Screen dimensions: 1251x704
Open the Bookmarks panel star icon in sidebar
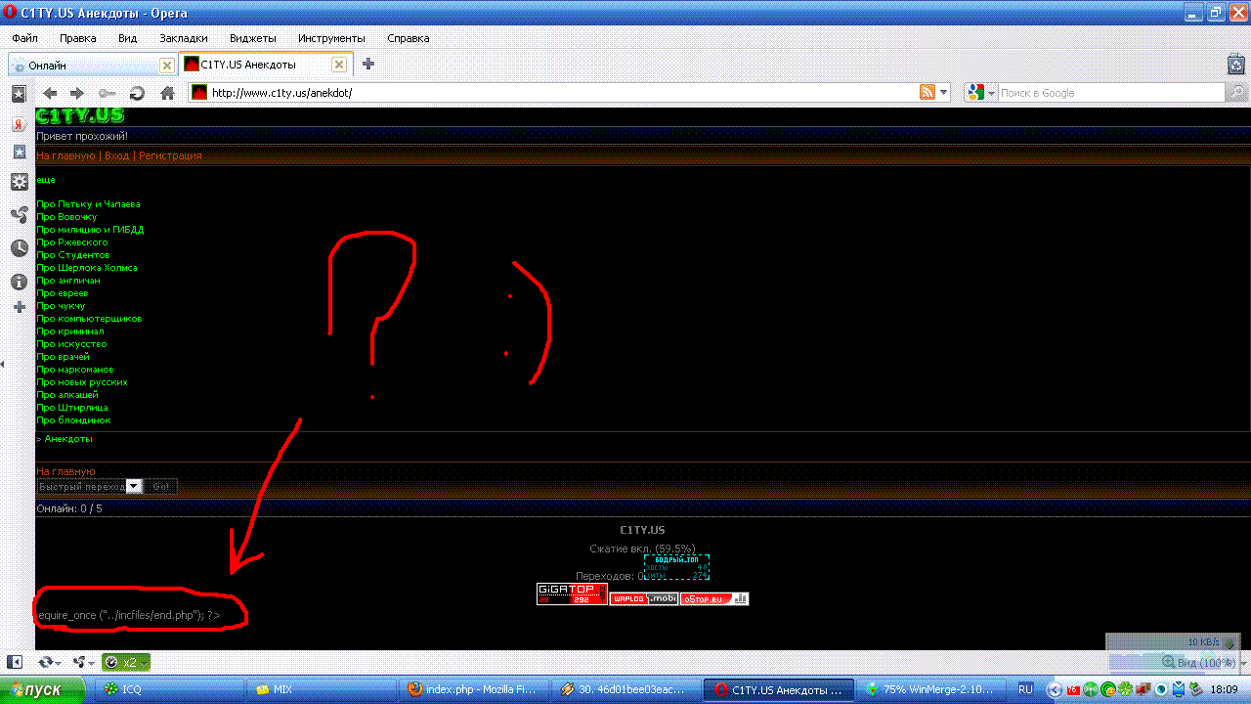pyautogui.click(x=18, y=95)
